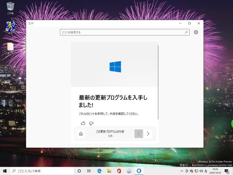Show hidden system tray icons
The image size is (233, 175).
pyautogui.click(x=181, y=171)
